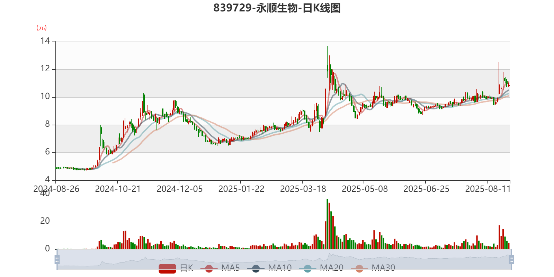Click the 14 price axis label
This screenshot has height=277, width=554.
tap(45, 41)
